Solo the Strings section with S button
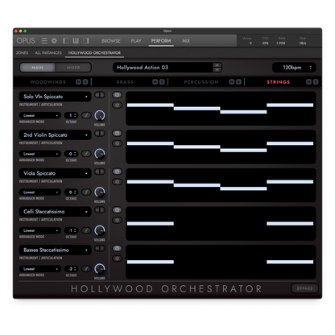The width and height of the screenshot is (335, 335). [x=316, y=82]
